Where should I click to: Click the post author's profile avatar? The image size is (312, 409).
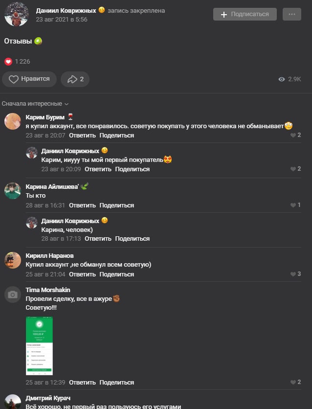17,14
